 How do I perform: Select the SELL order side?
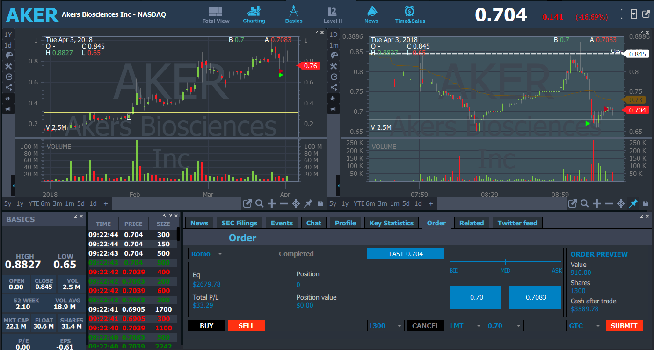pyautogui.click(x=247, y=326)
